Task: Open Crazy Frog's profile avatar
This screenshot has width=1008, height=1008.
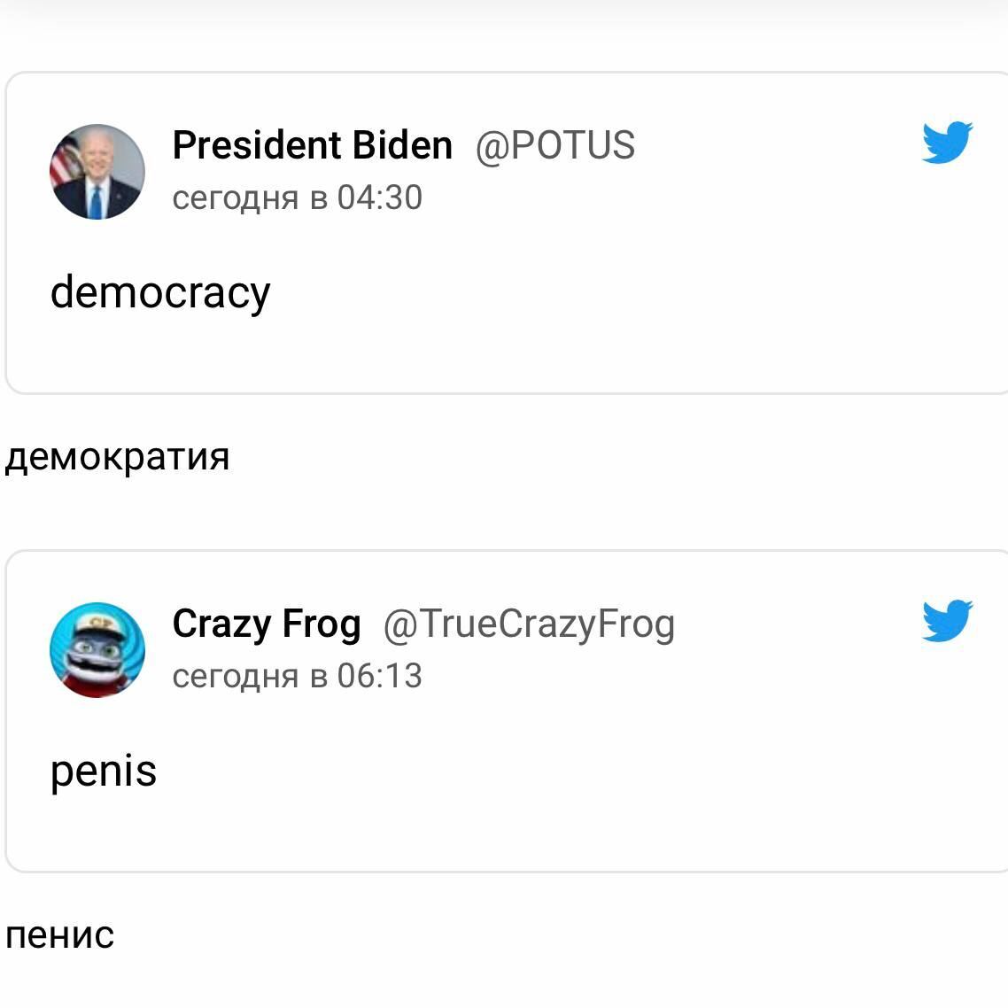Action: [x=97, y=650]
